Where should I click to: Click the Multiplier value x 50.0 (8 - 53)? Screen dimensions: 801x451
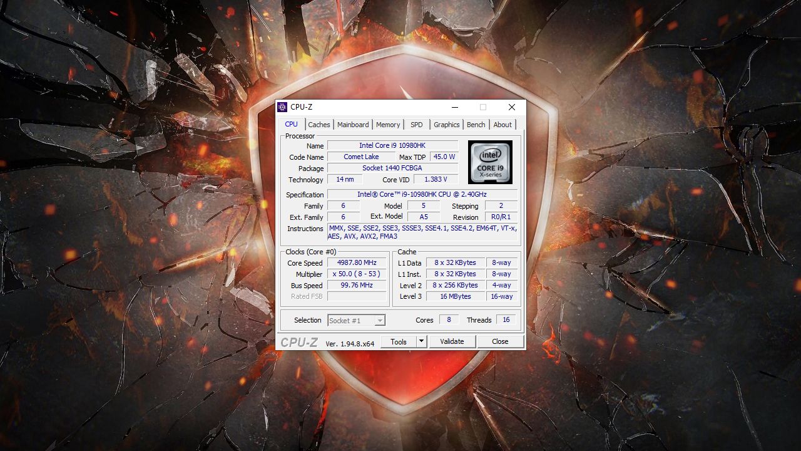357,274
